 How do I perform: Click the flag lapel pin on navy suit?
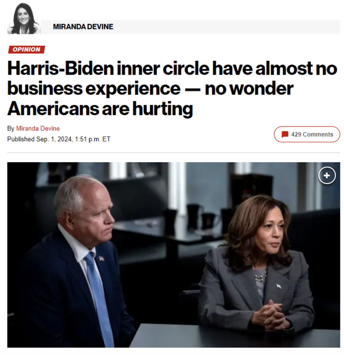click(x=101, y=258)
